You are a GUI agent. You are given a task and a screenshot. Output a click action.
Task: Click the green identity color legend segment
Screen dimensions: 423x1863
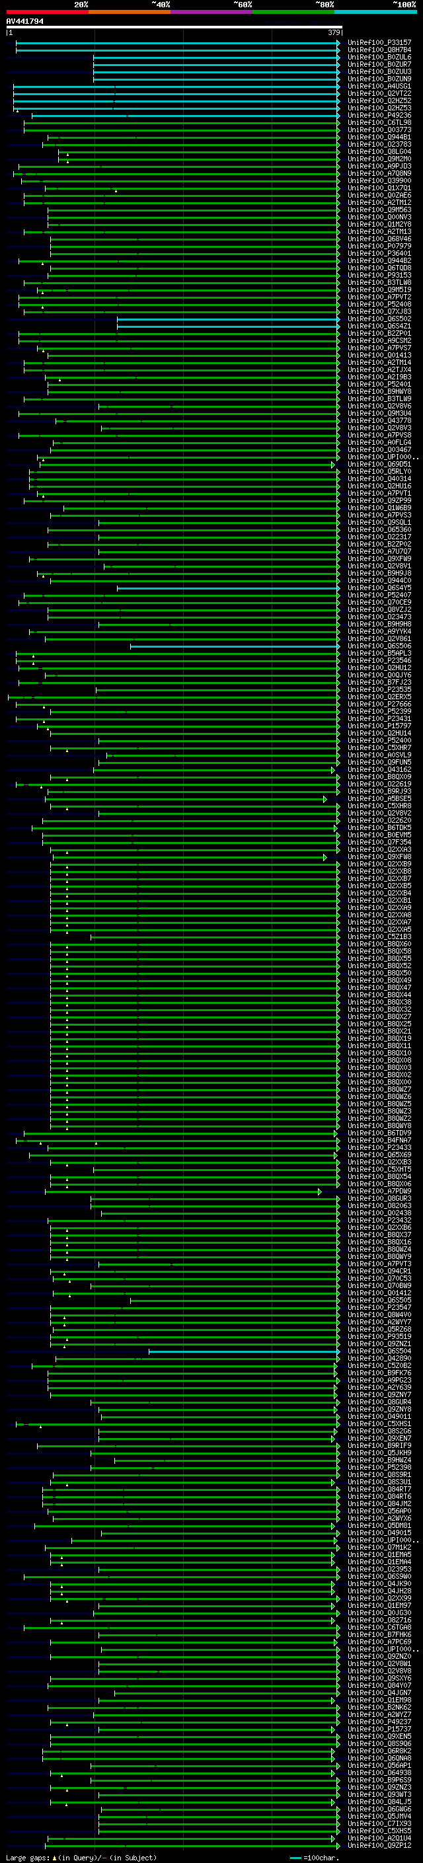point(293,12)
